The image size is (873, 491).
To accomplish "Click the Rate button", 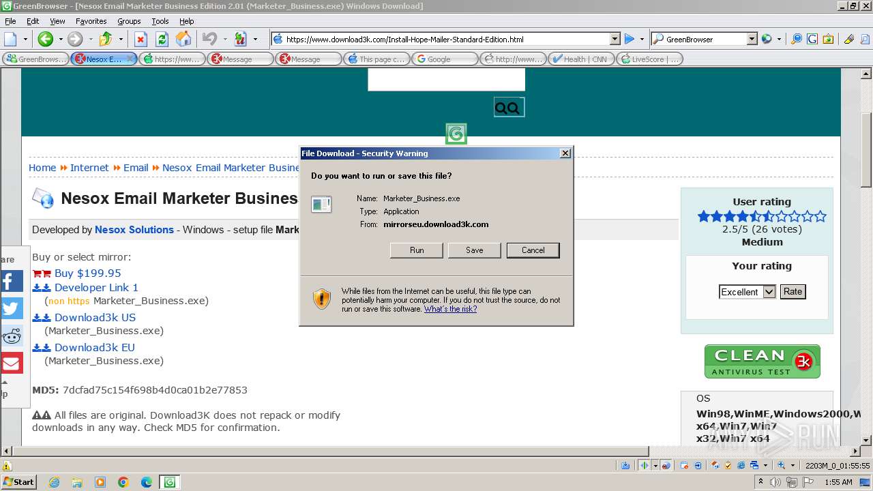I will tap(793, 292).
